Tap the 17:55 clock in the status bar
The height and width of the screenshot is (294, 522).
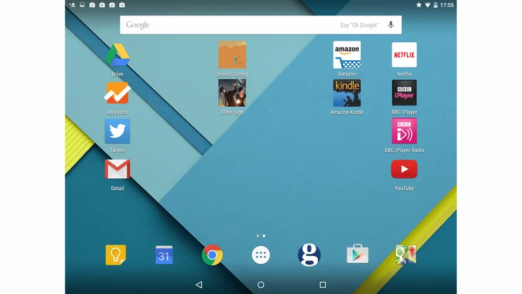point(447,5)
